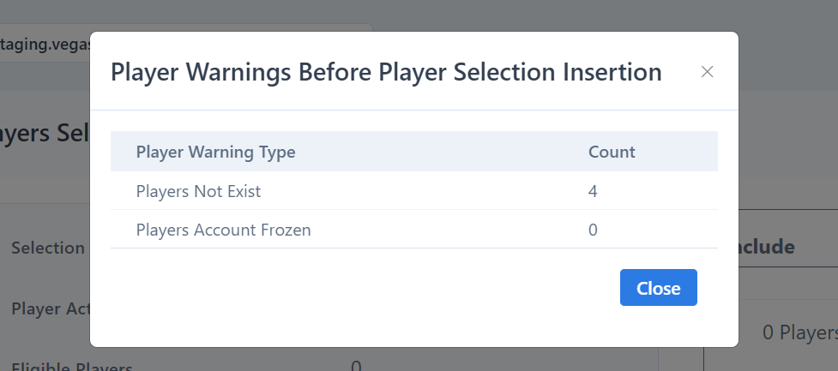The image size is (838, 371).
Task: Click the Players Account Frozen row label
Action: (x=223, y=230)
